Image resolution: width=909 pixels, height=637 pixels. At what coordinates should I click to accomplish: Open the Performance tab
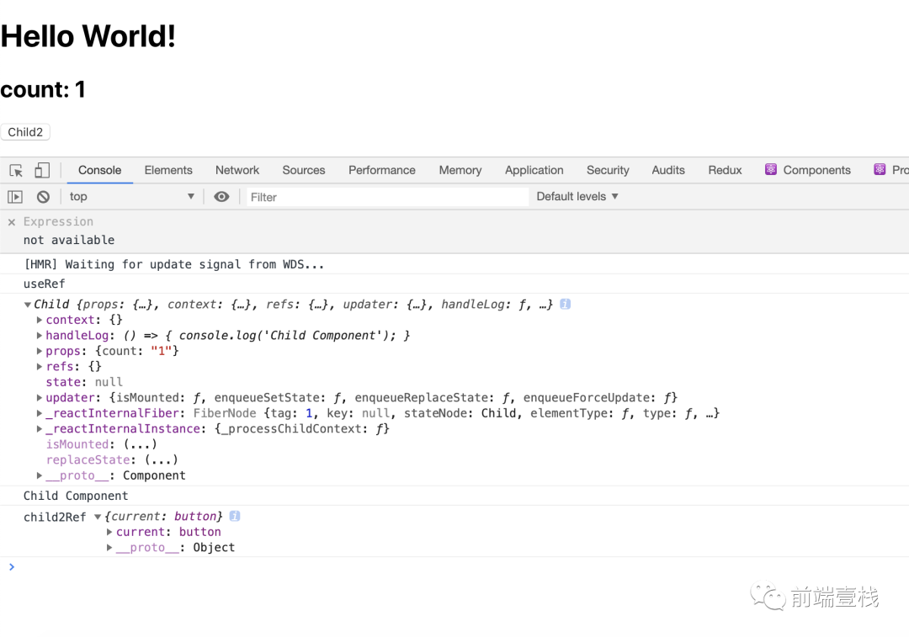point(382,171)
